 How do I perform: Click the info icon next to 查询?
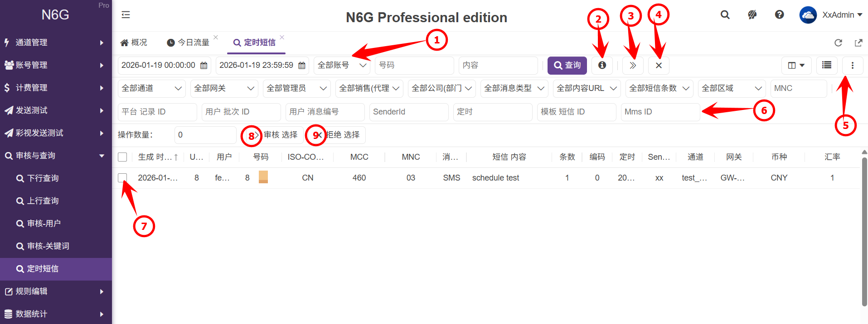click(x=602, y=65)
